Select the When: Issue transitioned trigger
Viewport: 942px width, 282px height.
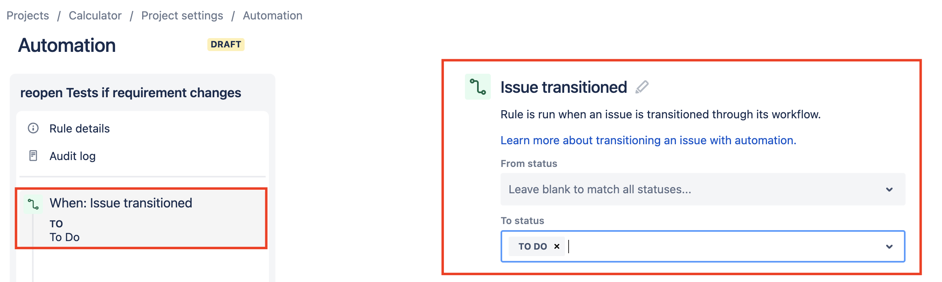[141, 218]
